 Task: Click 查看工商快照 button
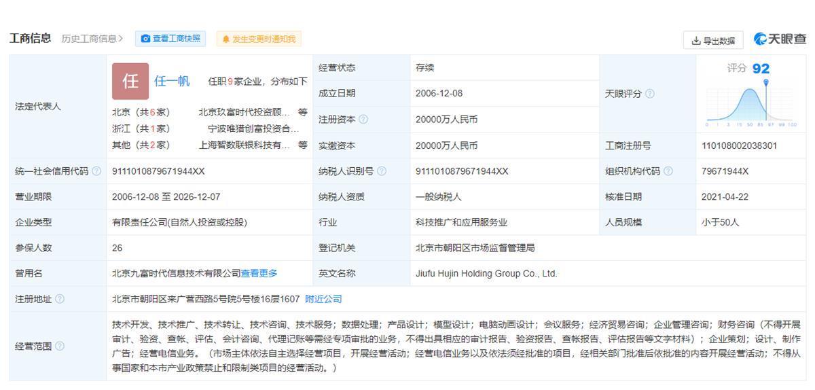pos(171,39)
